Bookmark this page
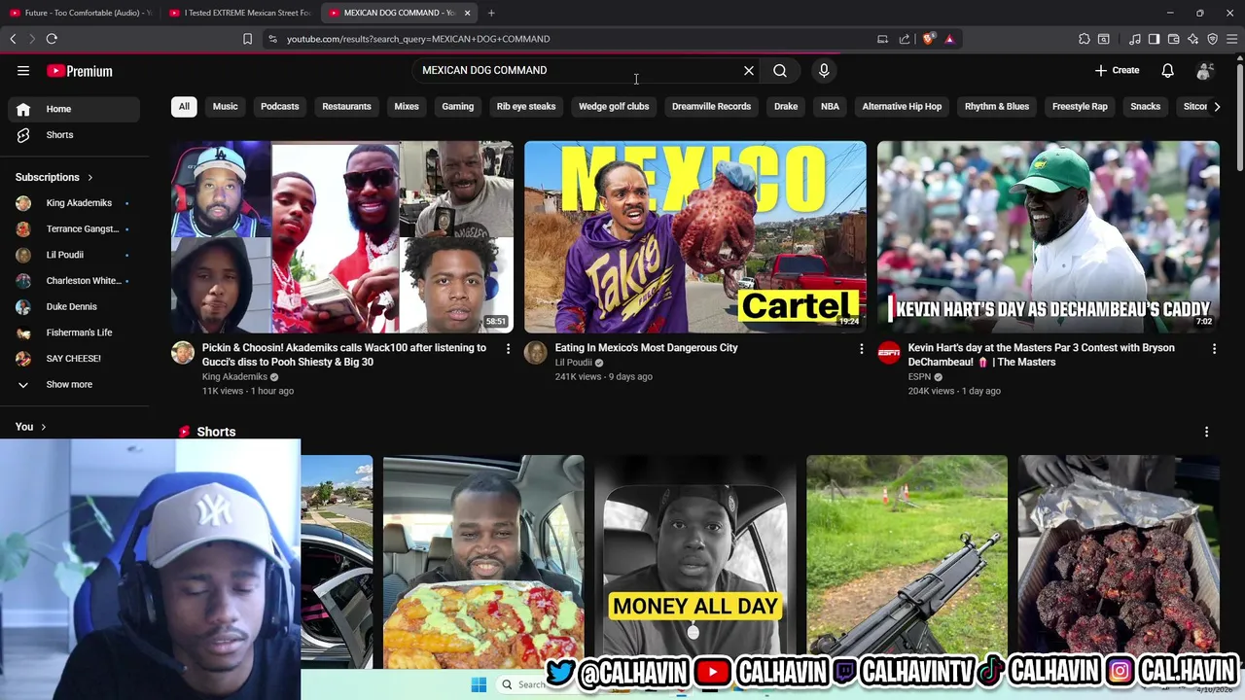The height and width of the screenshot is (700, 1245). [247, 39]
